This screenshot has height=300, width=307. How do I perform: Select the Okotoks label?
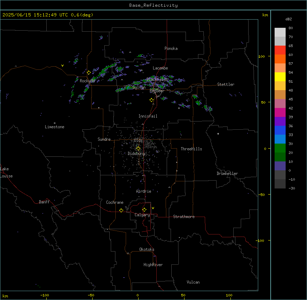[147, 249]
